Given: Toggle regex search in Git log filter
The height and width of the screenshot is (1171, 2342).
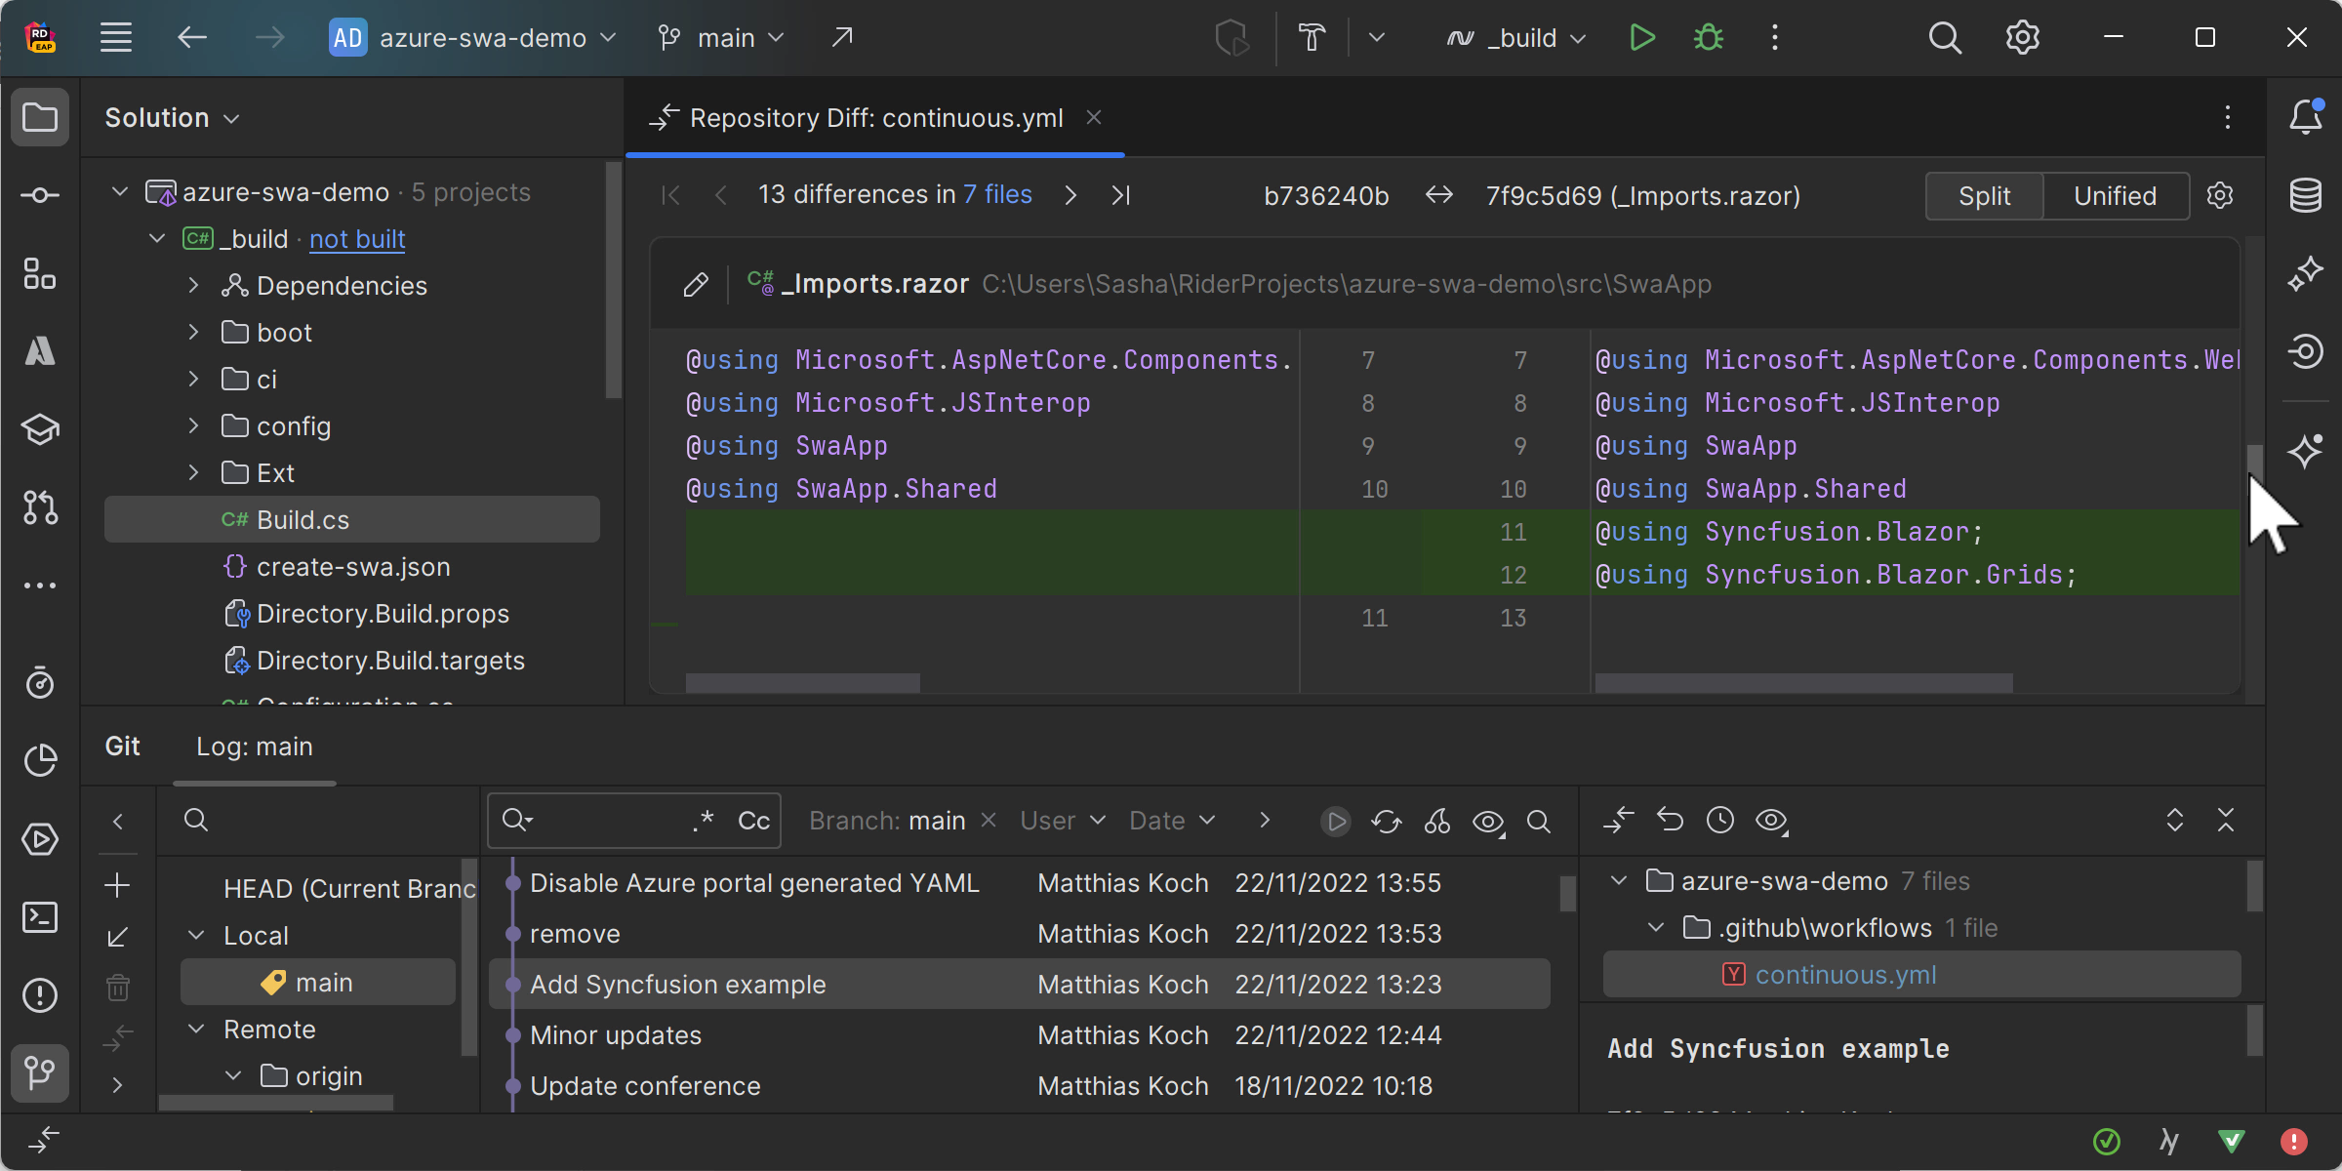Looking at the screenshot, I should tap(705, 821).
